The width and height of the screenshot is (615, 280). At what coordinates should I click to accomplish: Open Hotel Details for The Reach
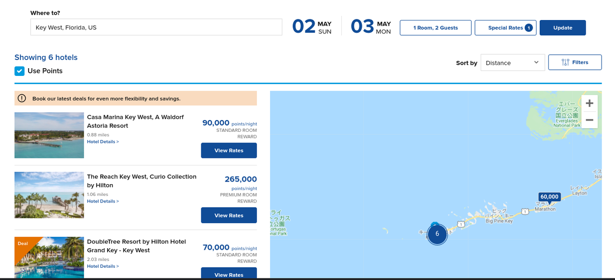click(103, 201)
